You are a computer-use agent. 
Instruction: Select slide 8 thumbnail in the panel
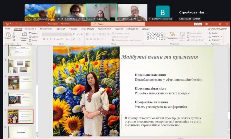(21, 99)
